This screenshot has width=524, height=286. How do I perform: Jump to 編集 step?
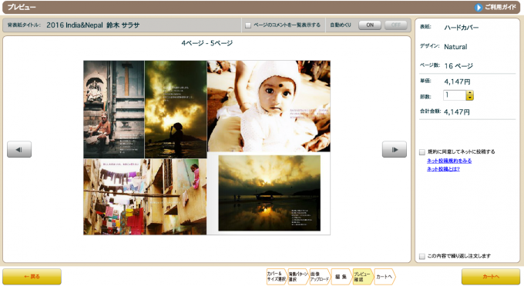click(x=341, y=276)
